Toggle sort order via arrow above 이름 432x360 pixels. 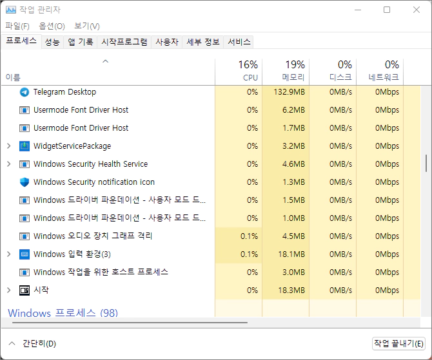coord(106,61)
